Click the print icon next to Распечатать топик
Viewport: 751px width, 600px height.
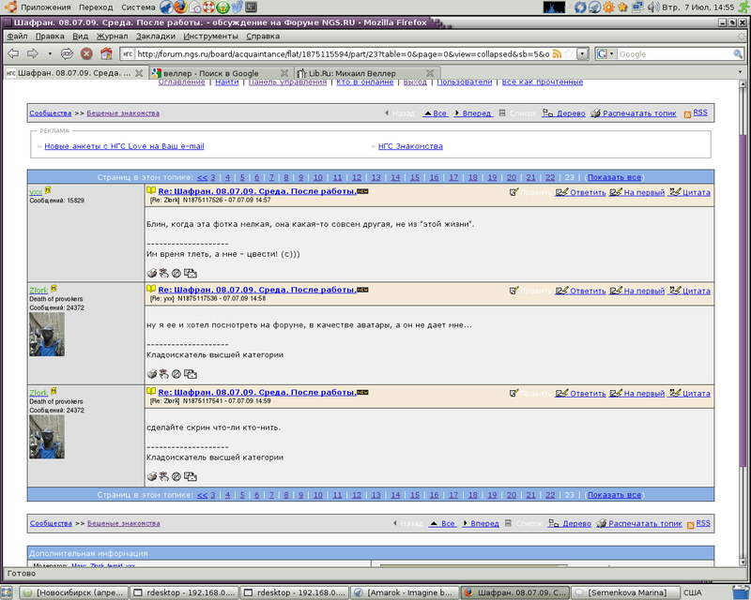click(x=596, y=113)
